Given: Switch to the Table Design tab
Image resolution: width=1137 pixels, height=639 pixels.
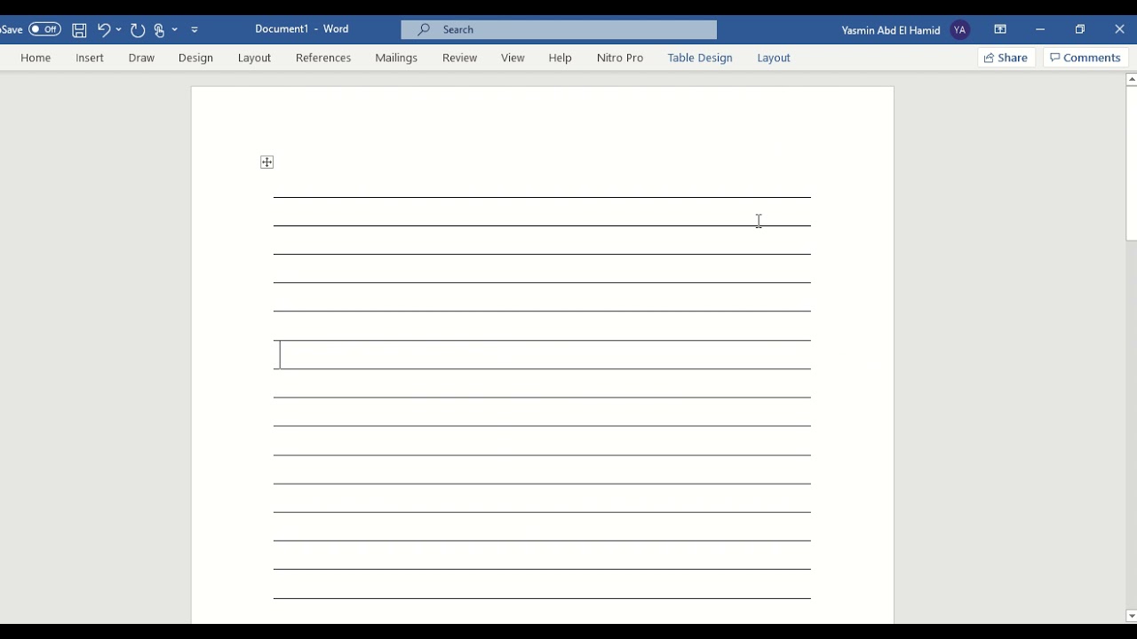Looking at the screenshot, I should pyautogui.click(x=700, y=58).
